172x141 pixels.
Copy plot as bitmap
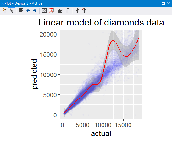(x=61, y=11)
